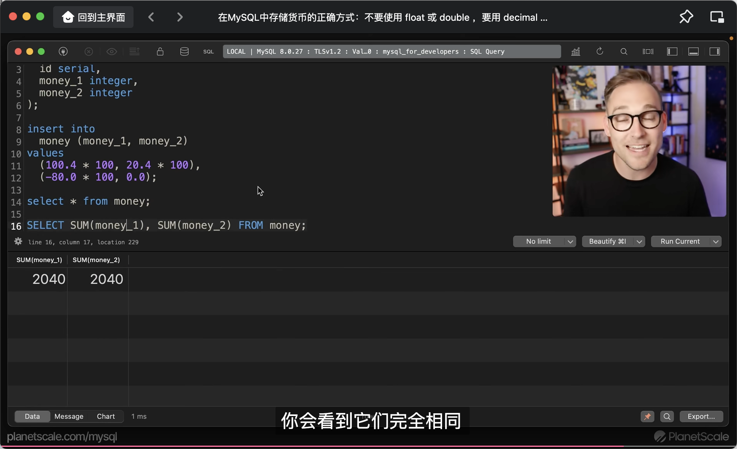The height and width of the screenshot is (449, 737).
Task: Toggle the right sidebar panel icon
Action: [715, 51]
